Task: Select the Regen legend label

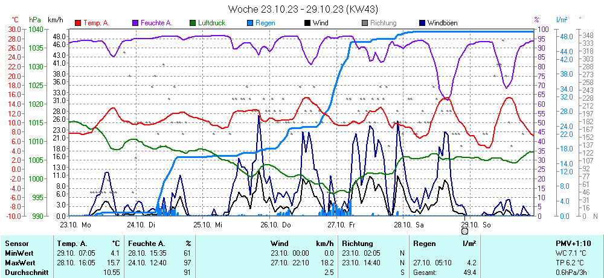Action: click(266, 23)
